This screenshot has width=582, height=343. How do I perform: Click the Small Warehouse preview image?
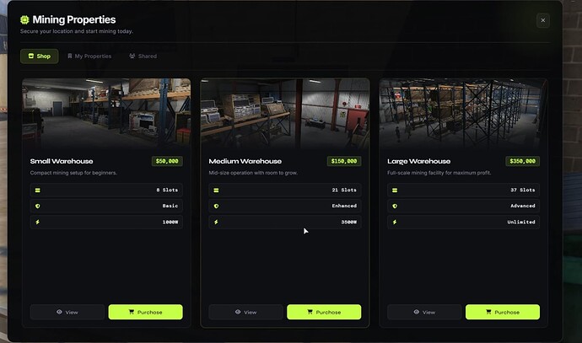[106, 114]
